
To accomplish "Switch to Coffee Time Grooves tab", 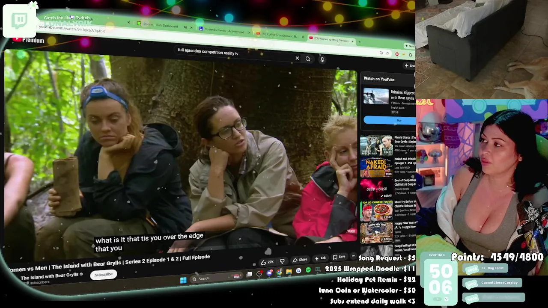I will (x=279, y=36).
